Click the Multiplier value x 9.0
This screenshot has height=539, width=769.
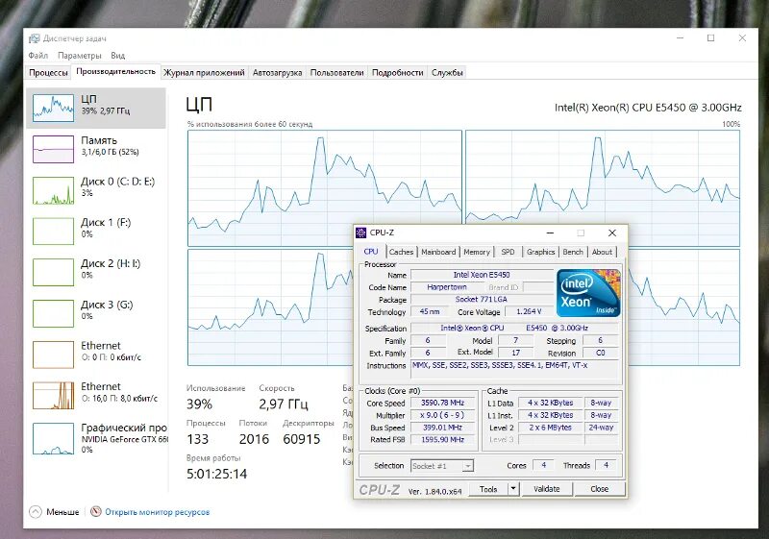coord(443,415)
